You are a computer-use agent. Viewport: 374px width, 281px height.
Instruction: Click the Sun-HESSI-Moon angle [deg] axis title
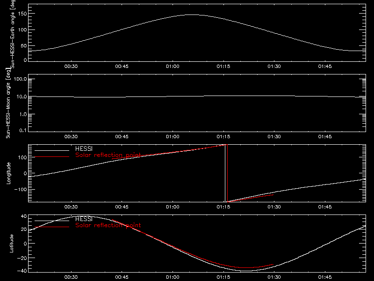point(8,103)
